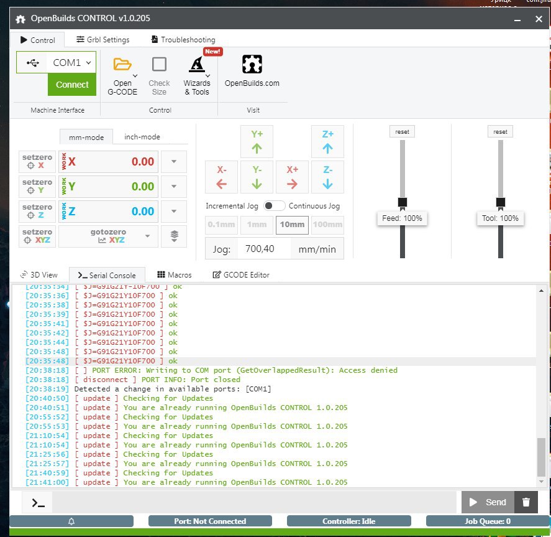Switch to inch-mode units
Viewport: 551px width, 537px height.
tap(142, 137)
